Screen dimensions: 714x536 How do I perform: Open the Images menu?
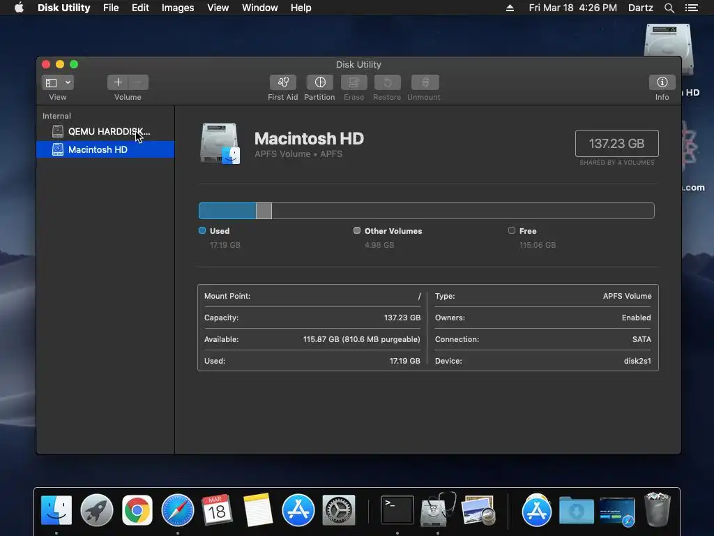178,8
